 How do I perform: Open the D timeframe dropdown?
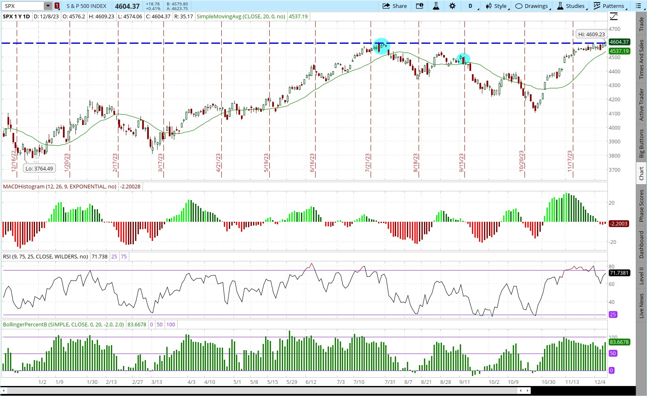471,6
